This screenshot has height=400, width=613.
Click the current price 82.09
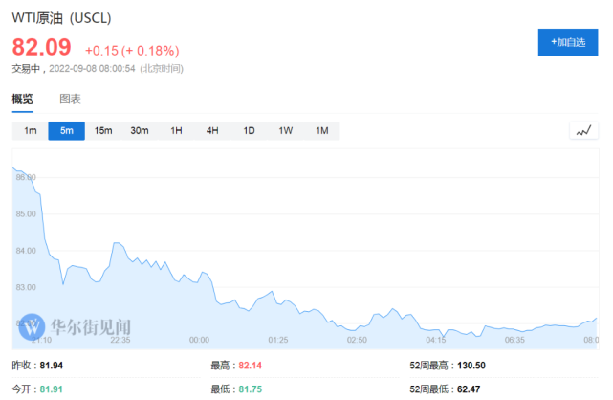(41, 48)
